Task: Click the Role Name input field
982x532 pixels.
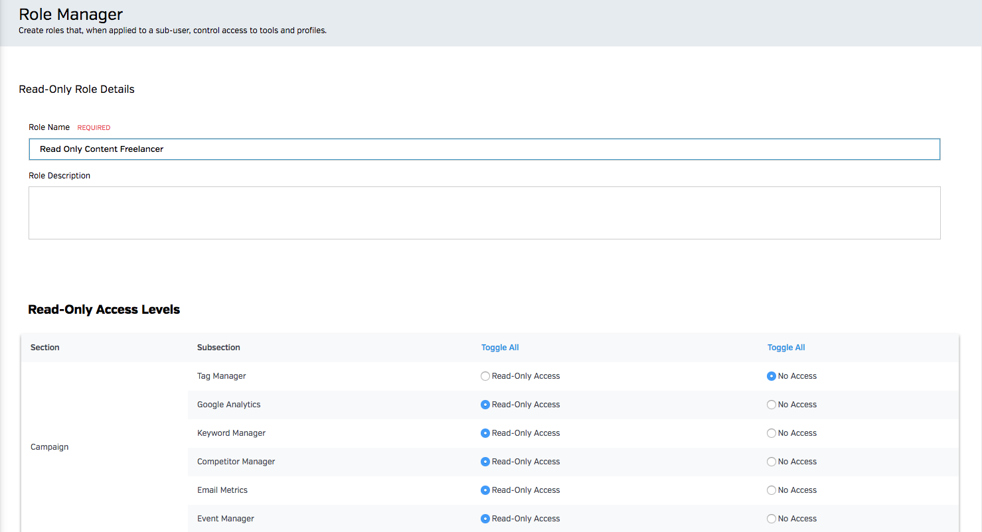Action: (x=484, y=149)
